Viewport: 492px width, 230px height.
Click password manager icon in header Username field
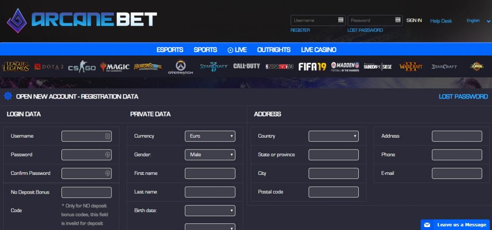click(x=341, y=20)
